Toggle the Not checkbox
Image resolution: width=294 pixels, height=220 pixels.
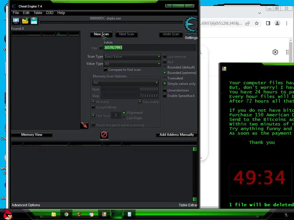coord(165,62)
